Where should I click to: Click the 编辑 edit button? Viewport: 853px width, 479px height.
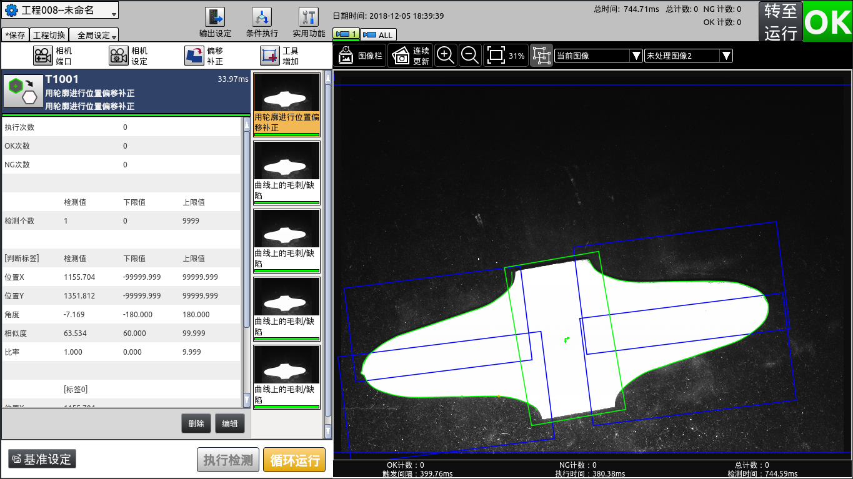click(x=230, y=423)
